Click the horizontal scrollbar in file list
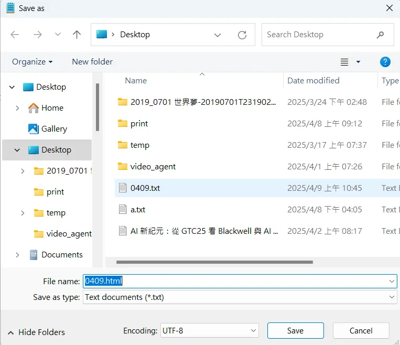 (x=214, y=262)
